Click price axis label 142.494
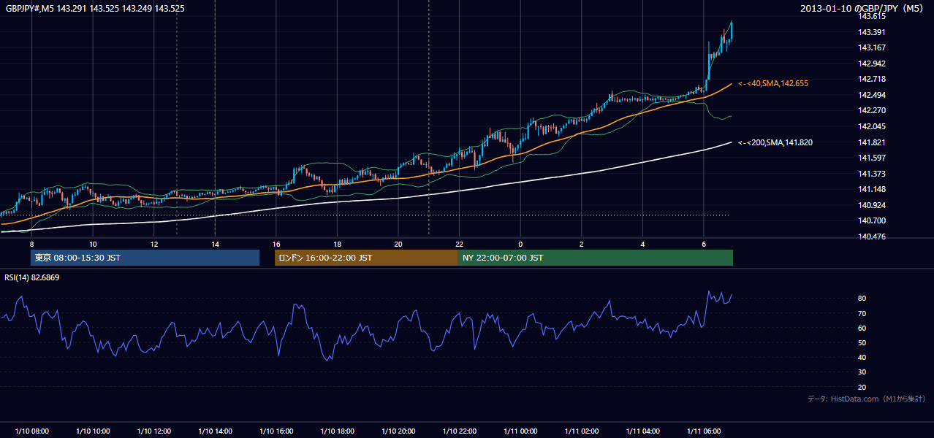Image resolution: width=934 pixels, height=438 pixels. click(872, 95)
